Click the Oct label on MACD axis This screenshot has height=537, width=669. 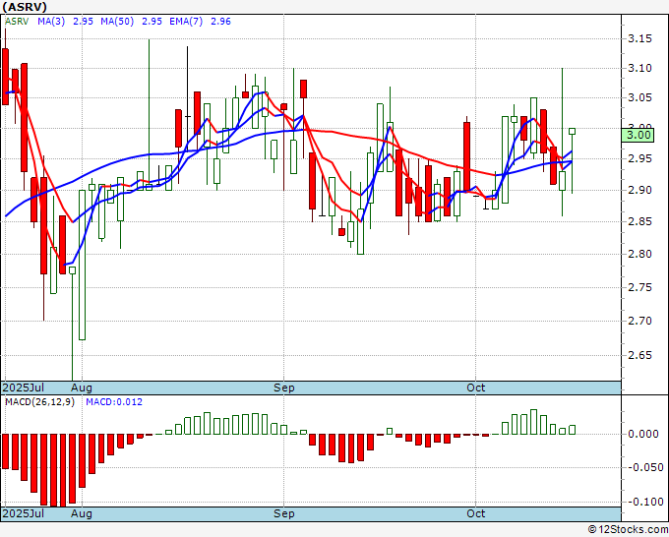[476, 513]
